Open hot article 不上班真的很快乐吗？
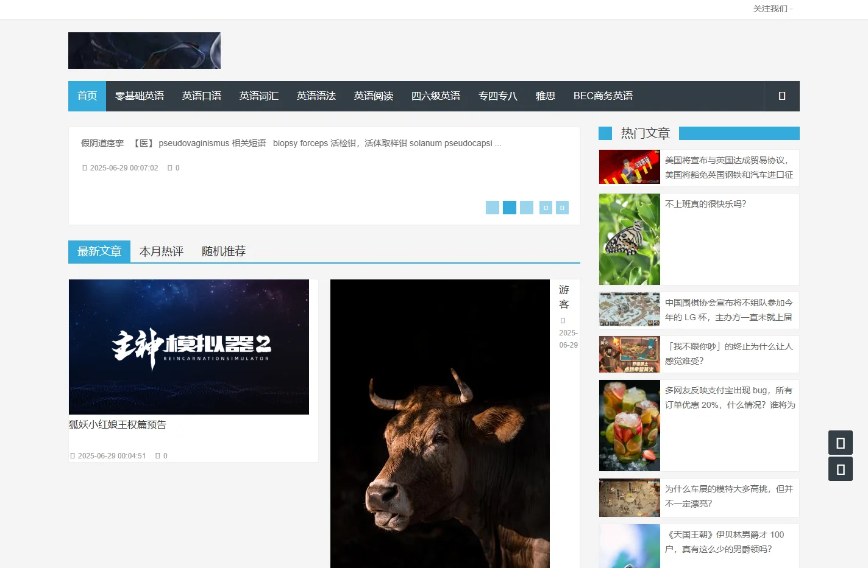 [706, 204]
